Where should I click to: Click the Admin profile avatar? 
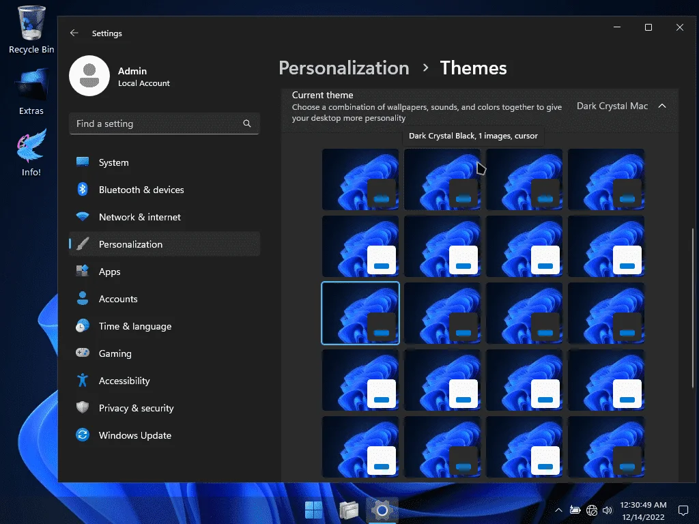click(89, 76)
